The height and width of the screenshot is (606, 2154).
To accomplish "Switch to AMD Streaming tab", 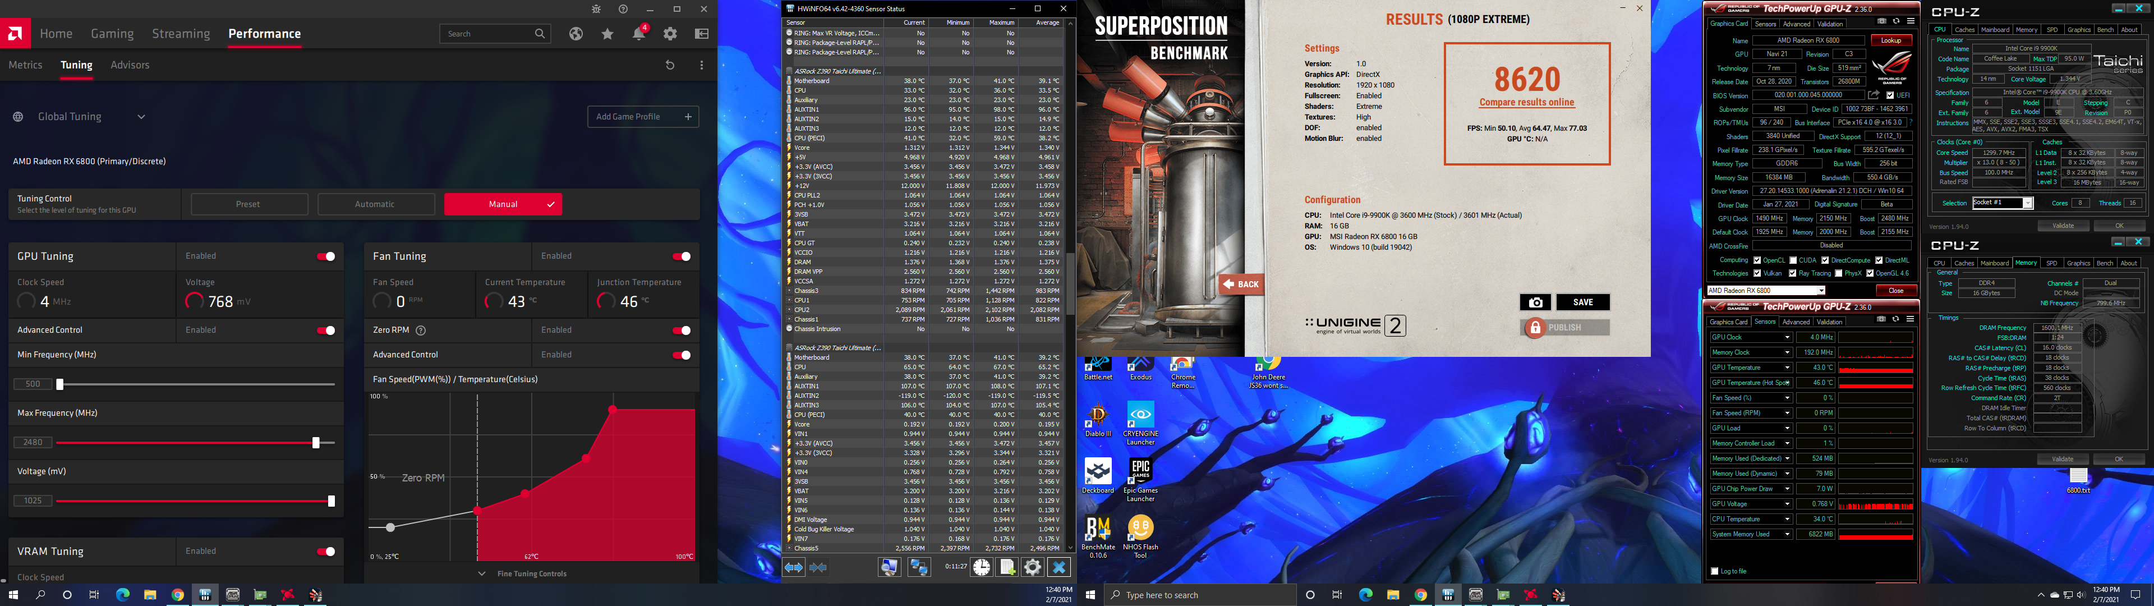I will (181, 34).
